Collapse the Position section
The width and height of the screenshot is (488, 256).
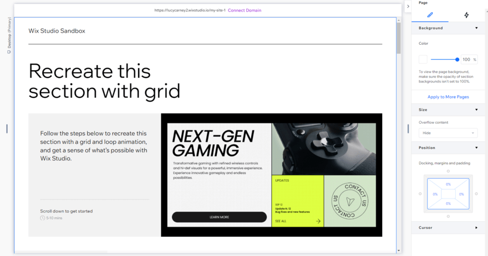pos(476,148)
